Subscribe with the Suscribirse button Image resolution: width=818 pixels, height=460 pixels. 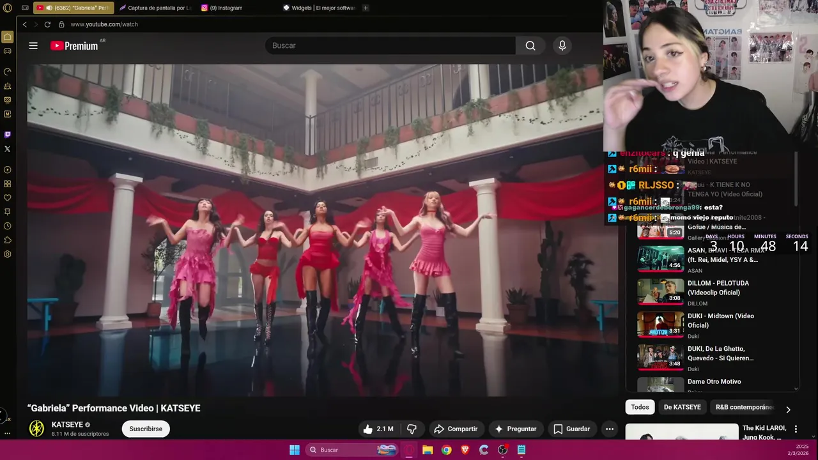(x=146, y=429)
